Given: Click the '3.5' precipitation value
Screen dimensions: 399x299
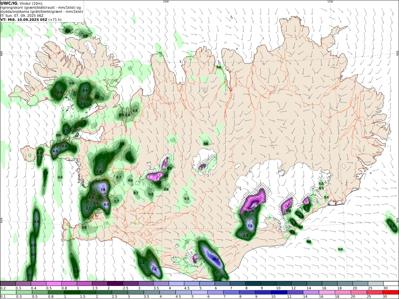Looking at the screenshot, I should 33,245.
